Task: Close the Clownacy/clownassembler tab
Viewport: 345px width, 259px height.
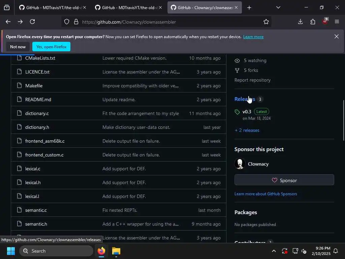Action: [236, 7]
